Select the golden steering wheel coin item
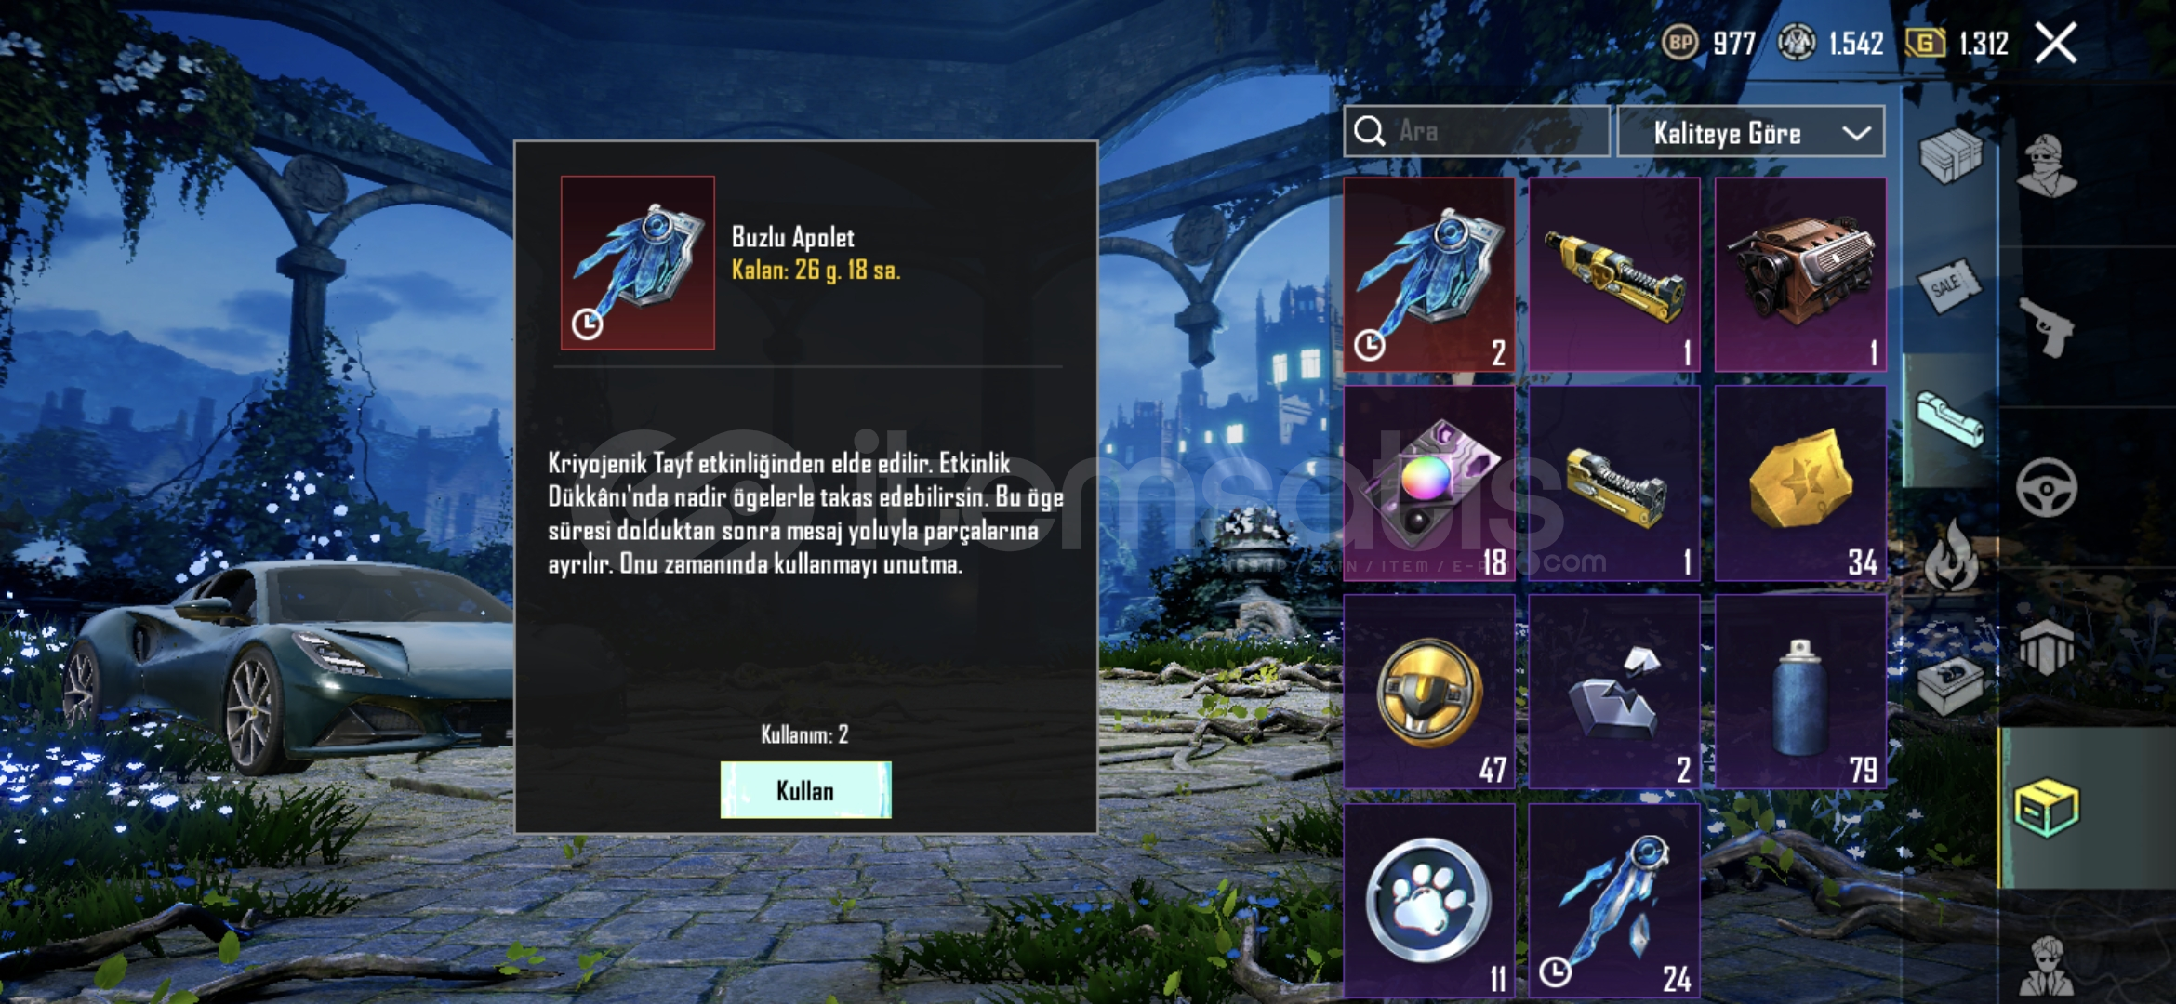 pyautogui.click(x=1429, y=693)
